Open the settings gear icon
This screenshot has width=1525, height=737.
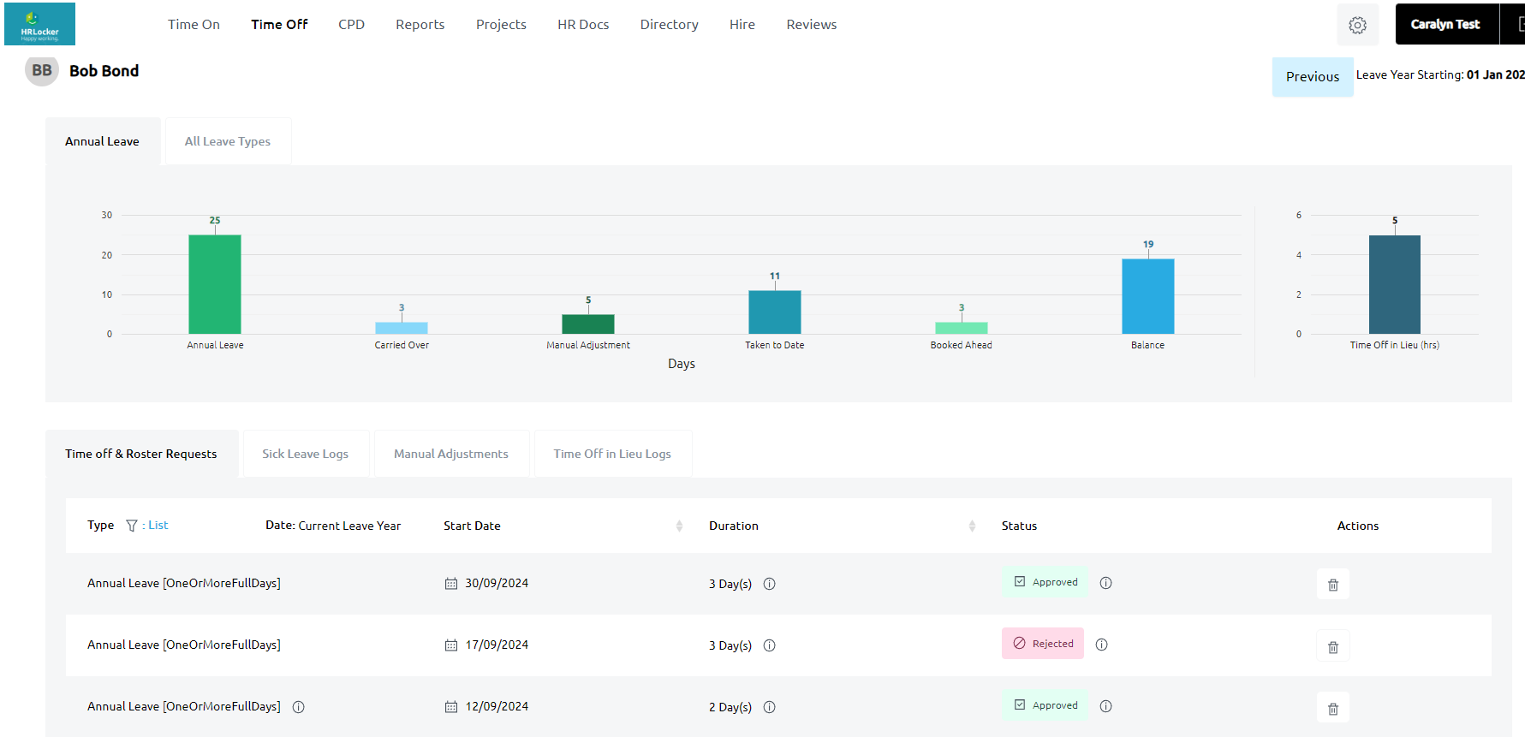point(1357,25)
